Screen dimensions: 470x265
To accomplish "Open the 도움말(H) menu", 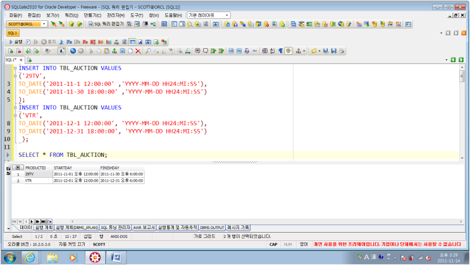I will pyautogui.click(x=173, y=15).
